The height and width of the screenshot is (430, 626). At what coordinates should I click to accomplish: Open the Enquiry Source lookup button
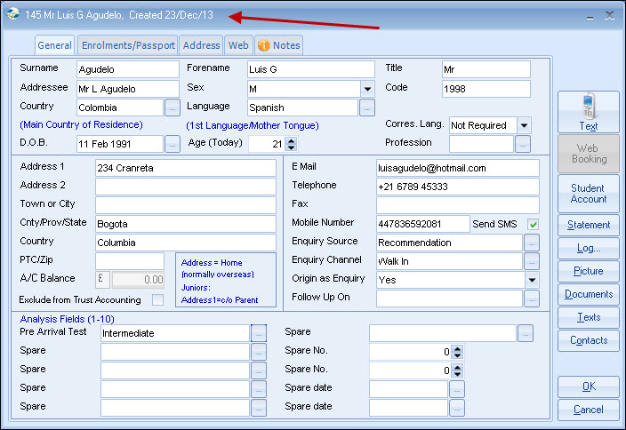532,243
